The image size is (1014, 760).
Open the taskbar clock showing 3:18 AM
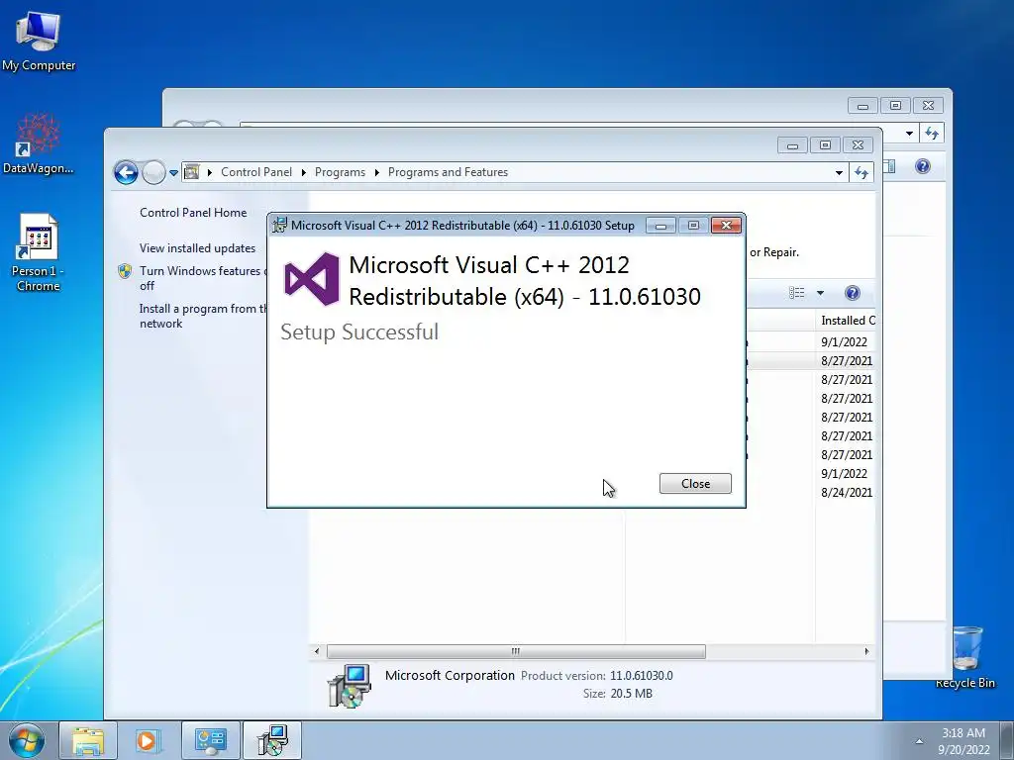tap(963, 741)
